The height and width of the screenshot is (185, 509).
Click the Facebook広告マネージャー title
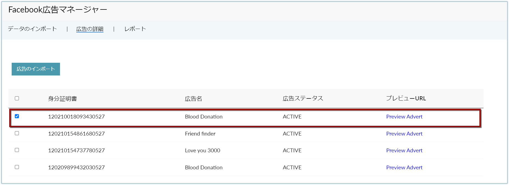[x=58, y=10]
